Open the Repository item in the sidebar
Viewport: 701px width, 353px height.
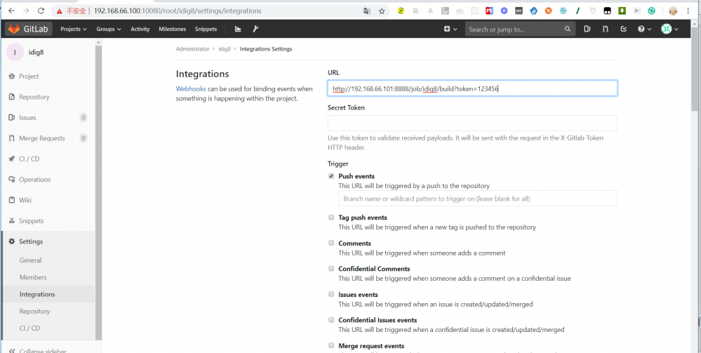point(34,97)
